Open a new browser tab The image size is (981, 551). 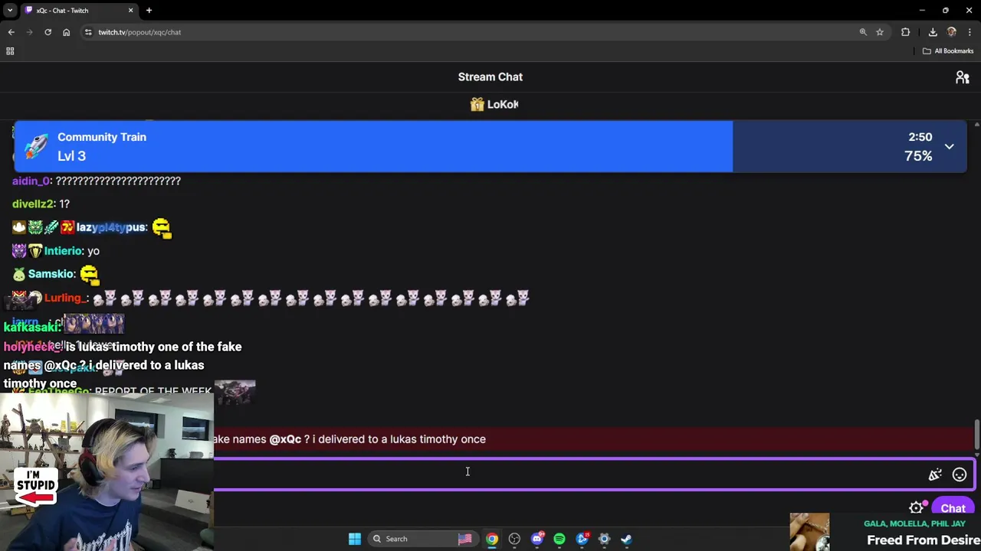click(x=149, y=10)
